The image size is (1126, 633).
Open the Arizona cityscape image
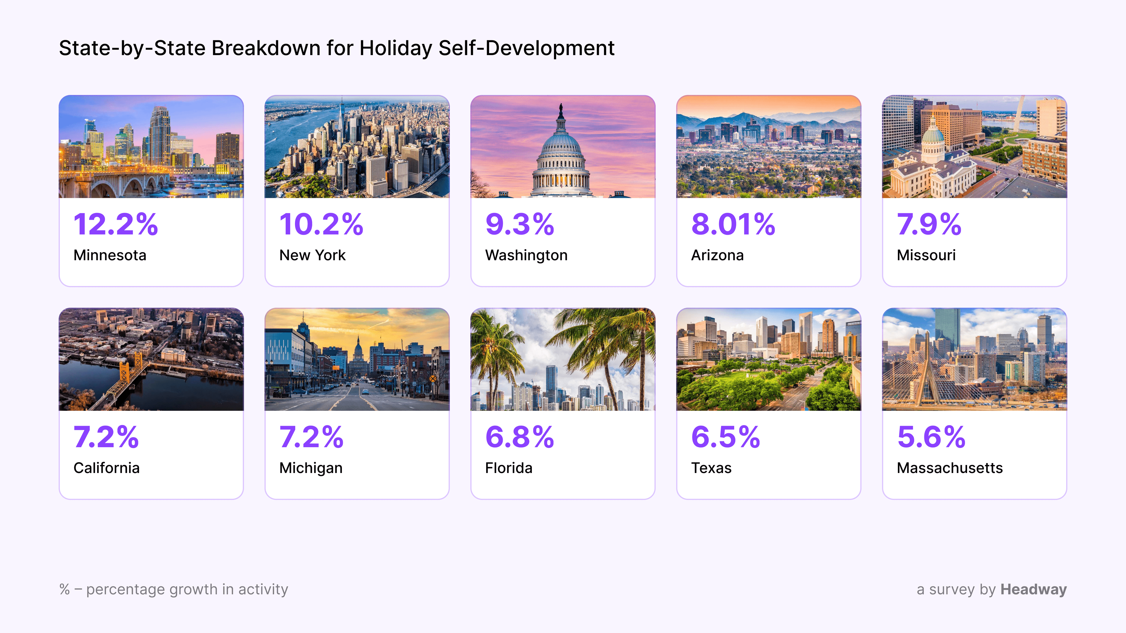click(x=769, y=147)
